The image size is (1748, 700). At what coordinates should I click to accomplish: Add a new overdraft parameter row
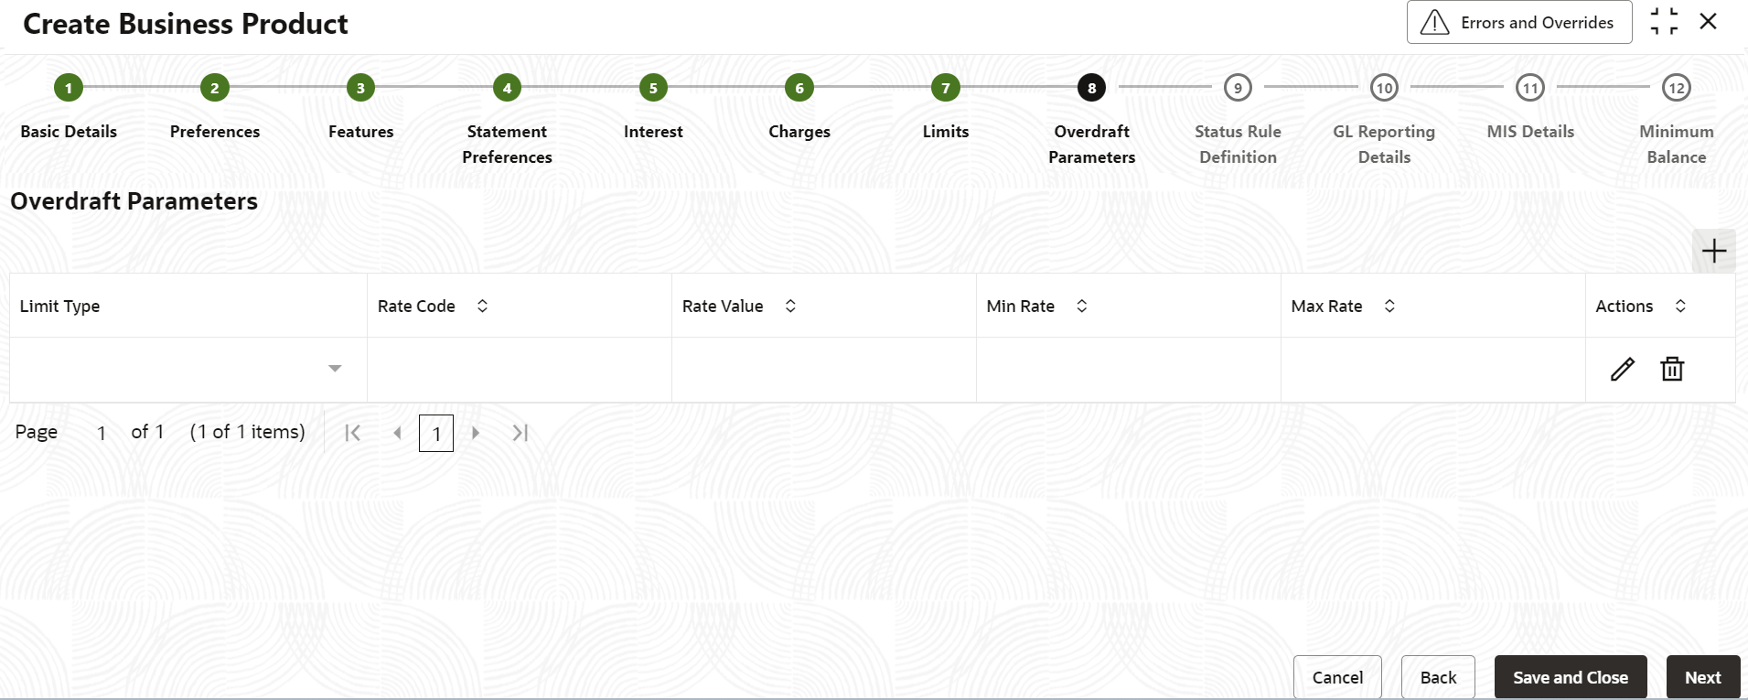tap(1713, 251)
